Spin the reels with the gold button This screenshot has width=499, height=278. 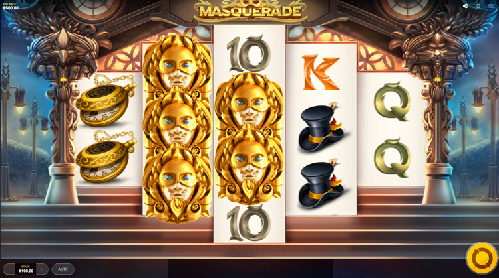click(x=482, y=258)
